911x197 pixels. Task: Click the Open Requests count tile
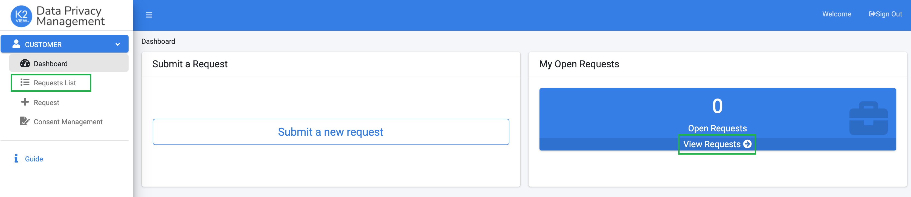point(717,113)
